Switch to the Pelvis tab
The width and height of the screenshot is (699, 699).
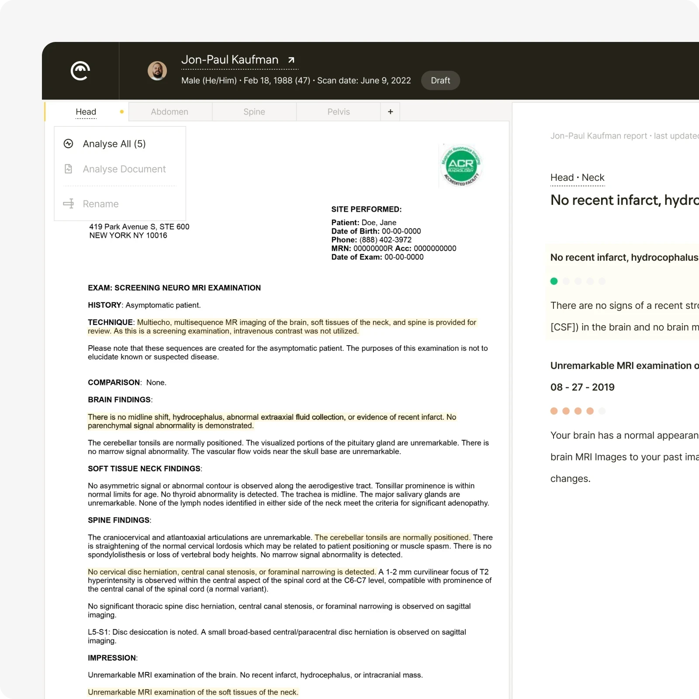pyautogui.click(x=339, y=112)
